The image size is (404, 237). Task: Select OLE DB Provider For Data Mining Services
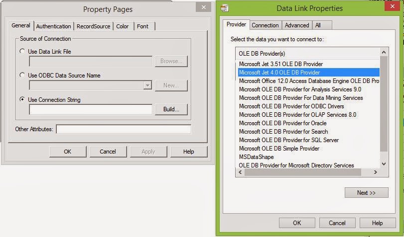309,98
